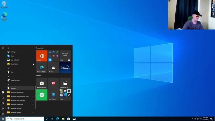Open Snip & Sketch from the list

[20, 60]
